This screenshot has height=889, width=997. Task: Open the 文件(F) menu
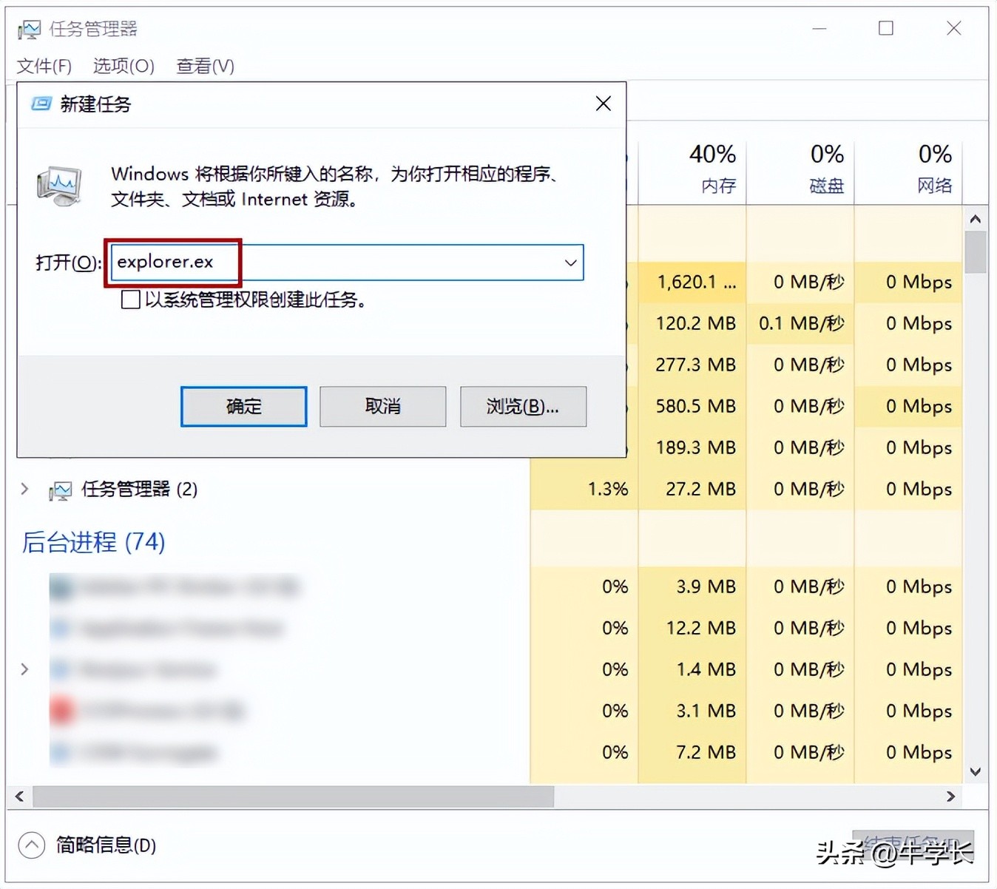44,66
